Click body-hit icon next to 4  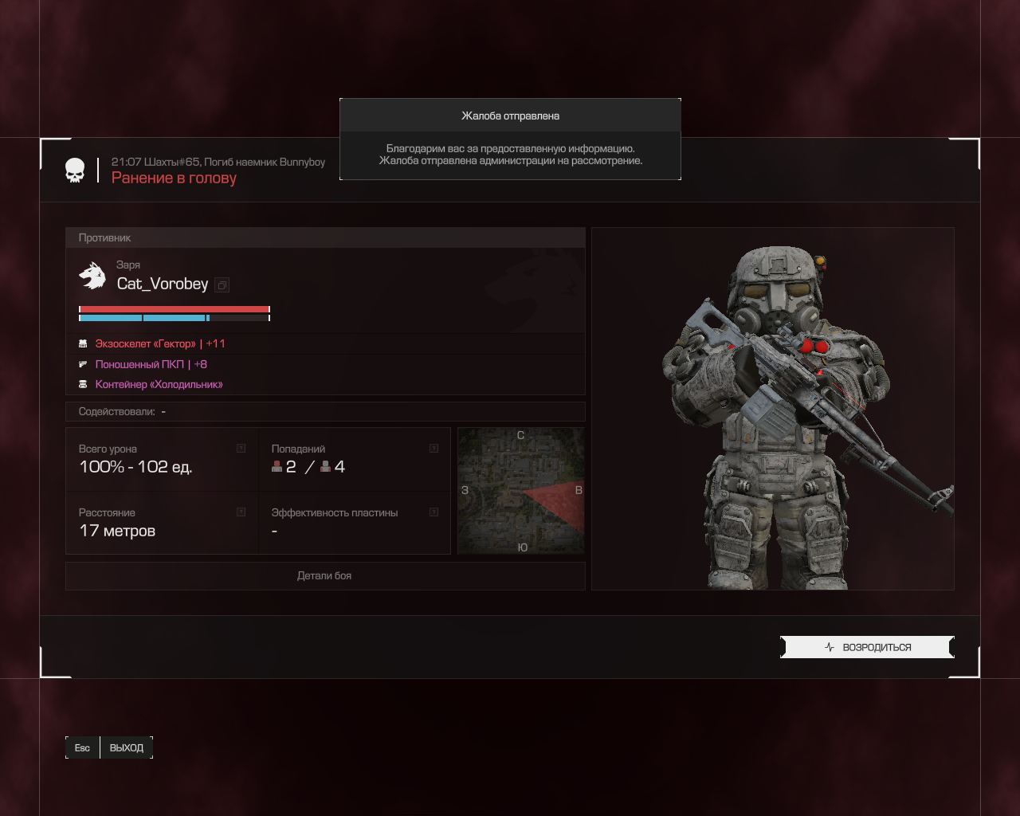click(x=325, y=467)
